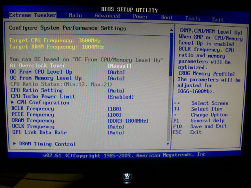Select the Boot tab

(167, 17)
